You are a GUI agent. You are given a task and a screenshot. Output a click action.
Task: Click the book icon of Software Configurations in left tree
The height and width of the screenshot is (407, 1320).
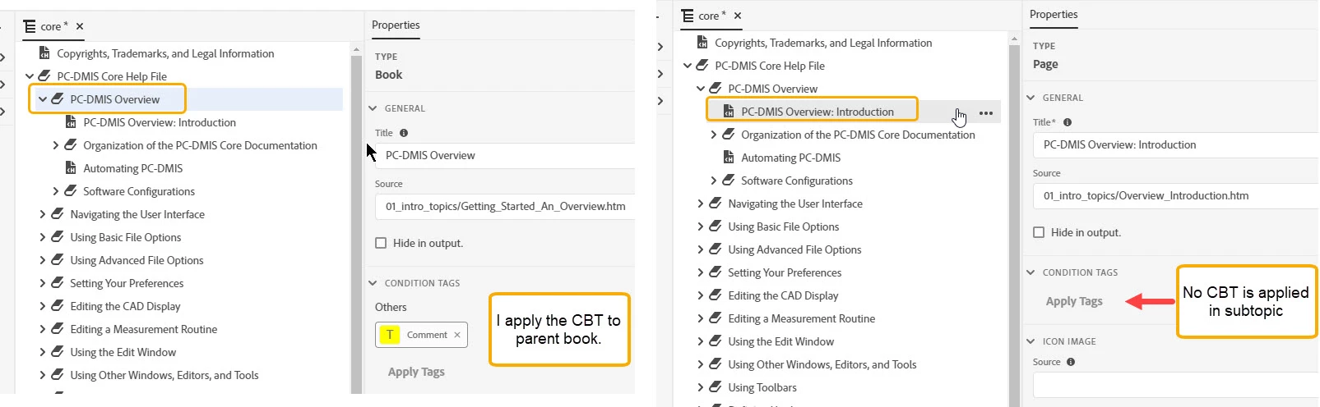tap(71, 191)
